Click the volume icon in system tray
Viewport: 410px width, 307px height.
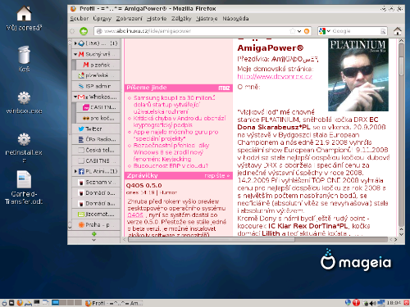tap(372, 303)
